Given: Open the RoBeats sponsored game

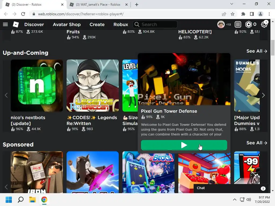Looking at the screenshot, I should 148,172.
